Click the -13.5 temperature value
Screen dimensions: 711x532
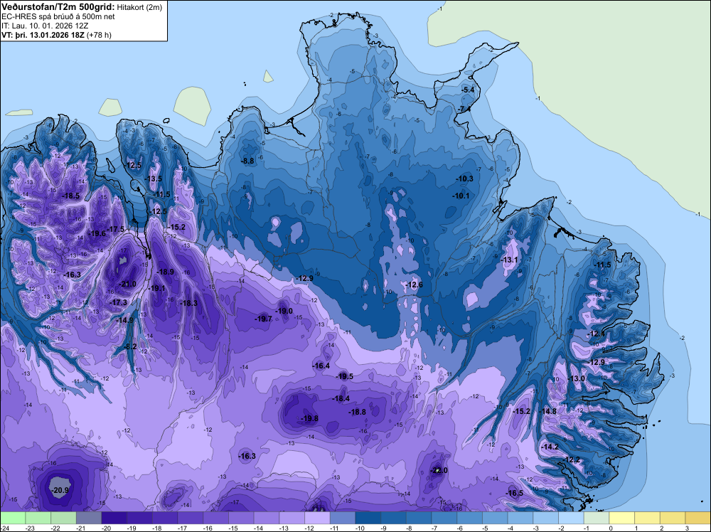coord(154,179)
